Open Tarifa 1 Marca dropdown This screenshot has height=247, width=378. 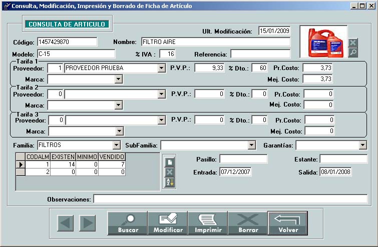click(x=118, y=79)
